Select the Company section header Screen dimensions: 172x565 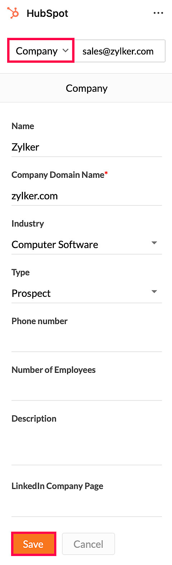pyautogui.click(x=86, y=88)
